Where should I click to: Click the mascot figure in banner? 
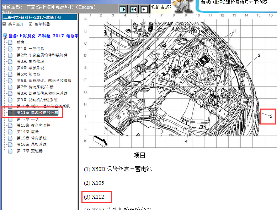coord(183,6)
